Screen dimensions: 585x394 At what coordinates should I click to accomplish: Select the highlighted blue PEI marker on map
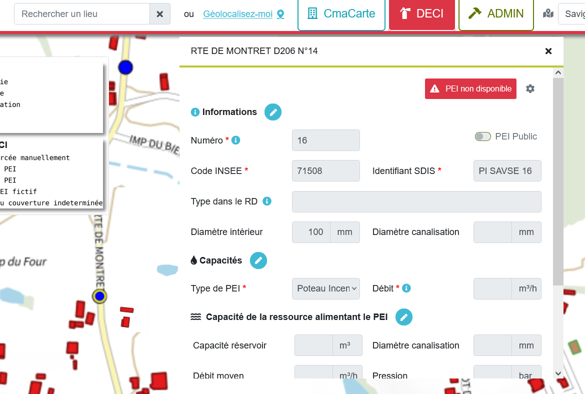99,296
